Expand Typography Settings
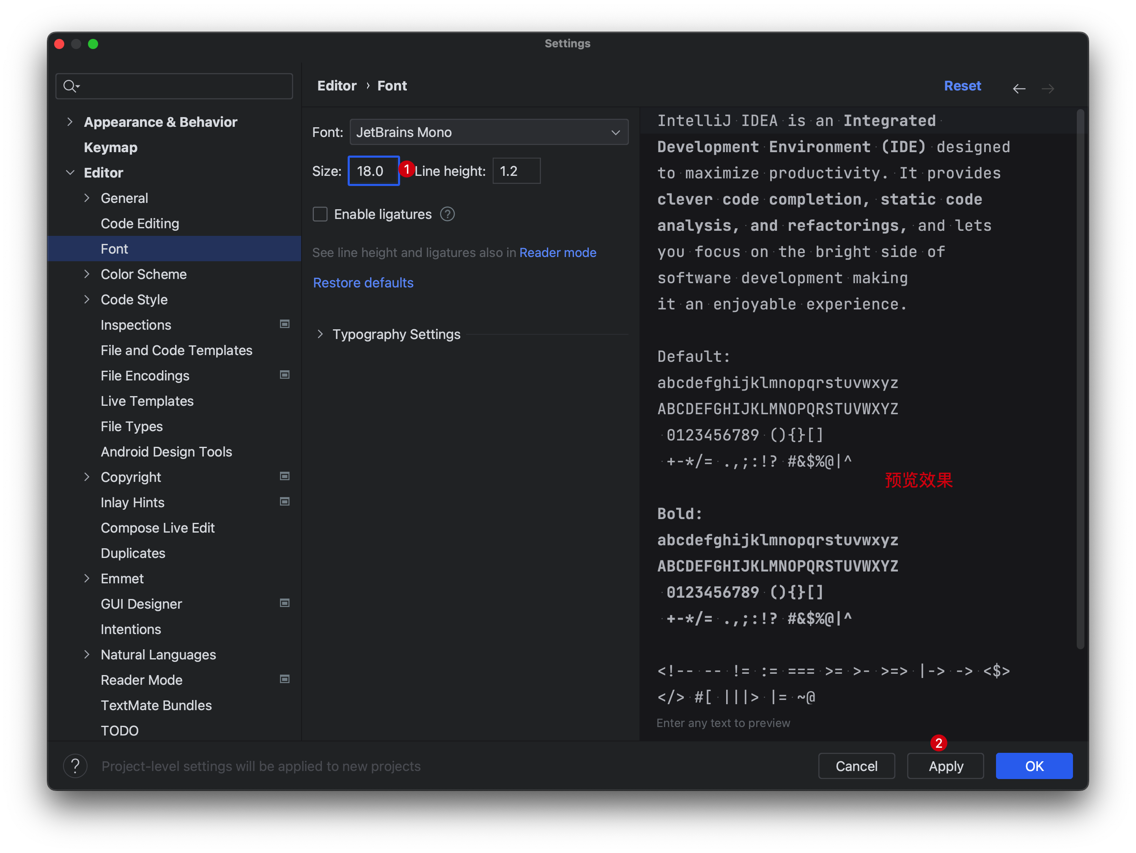This screenshot has height=853, width=1136. (320, 334)
